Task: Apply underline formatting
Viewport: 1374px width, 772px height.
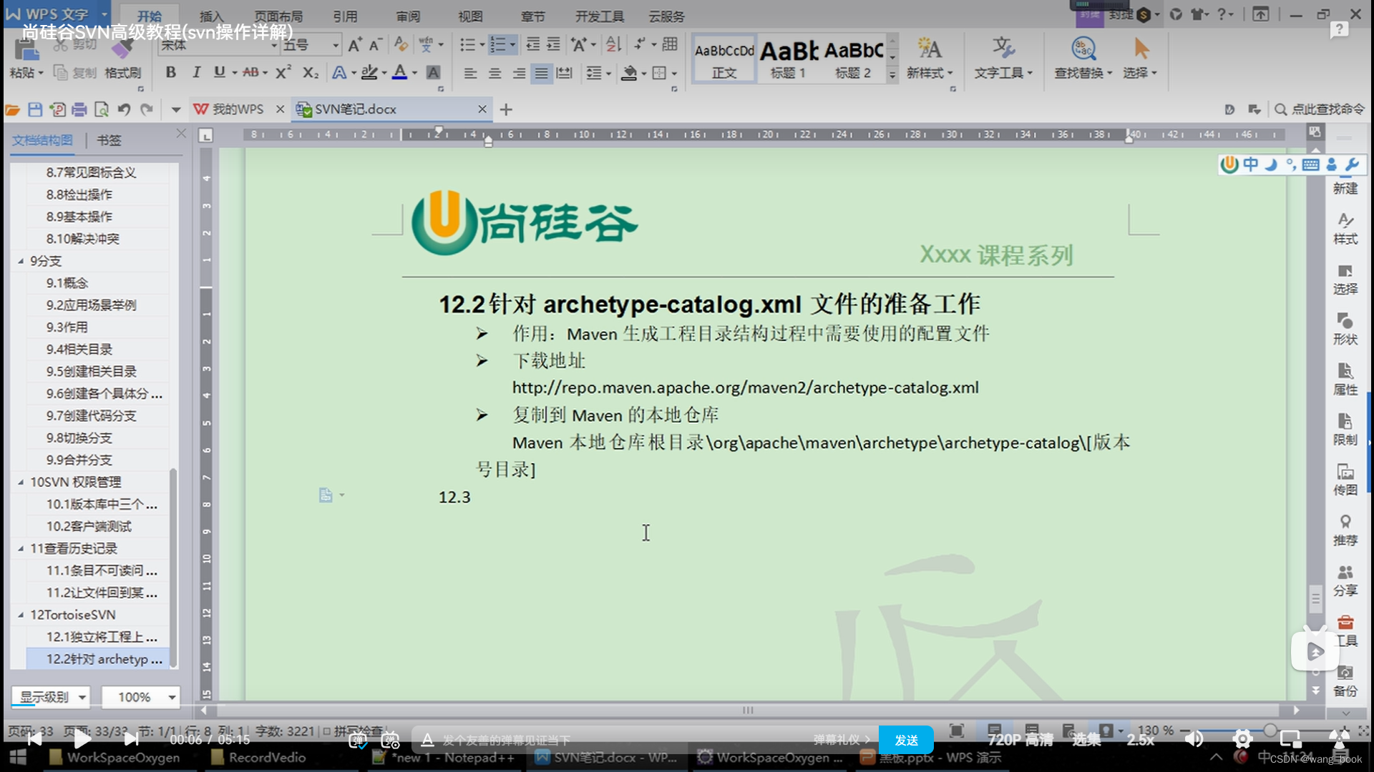Action: pyautogui.click(x=219, y=72)
